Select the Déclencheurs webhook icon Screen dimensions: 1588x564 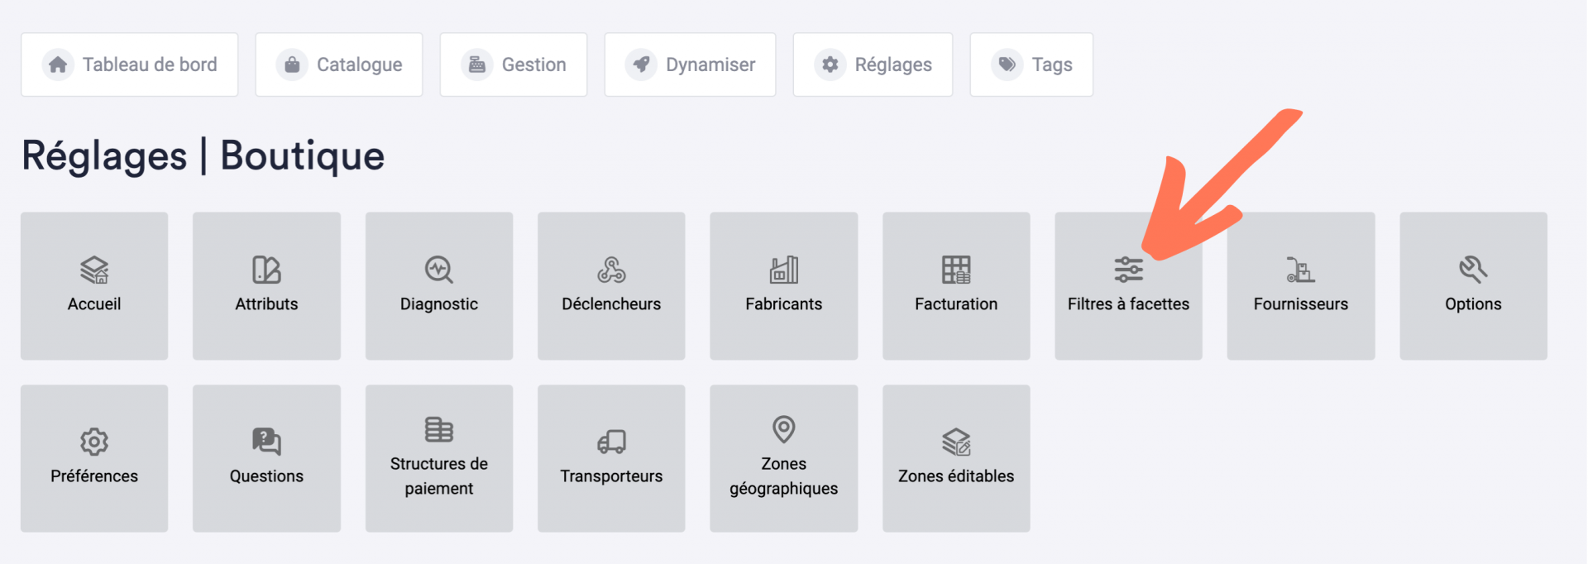[x=611, y=270]
